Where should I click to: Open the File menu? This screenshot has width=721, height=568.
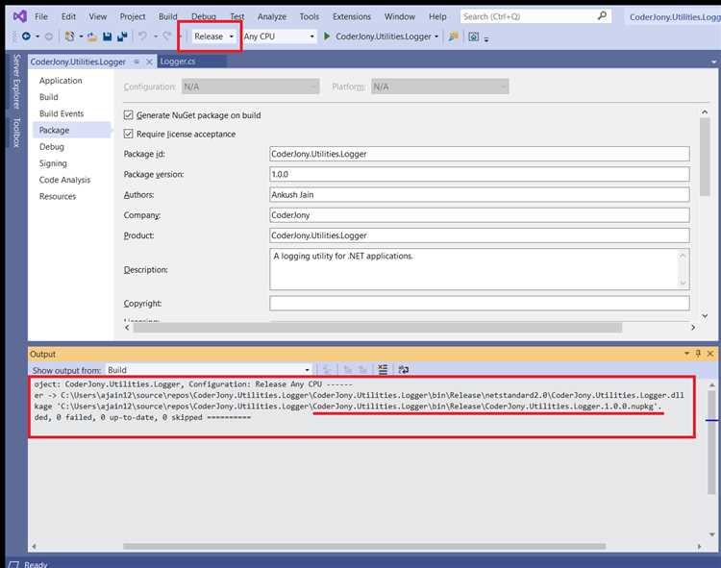click(41, 16)
